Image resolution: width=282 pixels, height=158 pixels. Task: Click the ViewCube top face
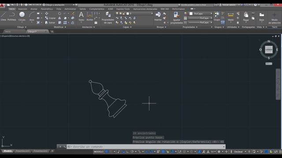pyautogui.click(x=269, y=50)
